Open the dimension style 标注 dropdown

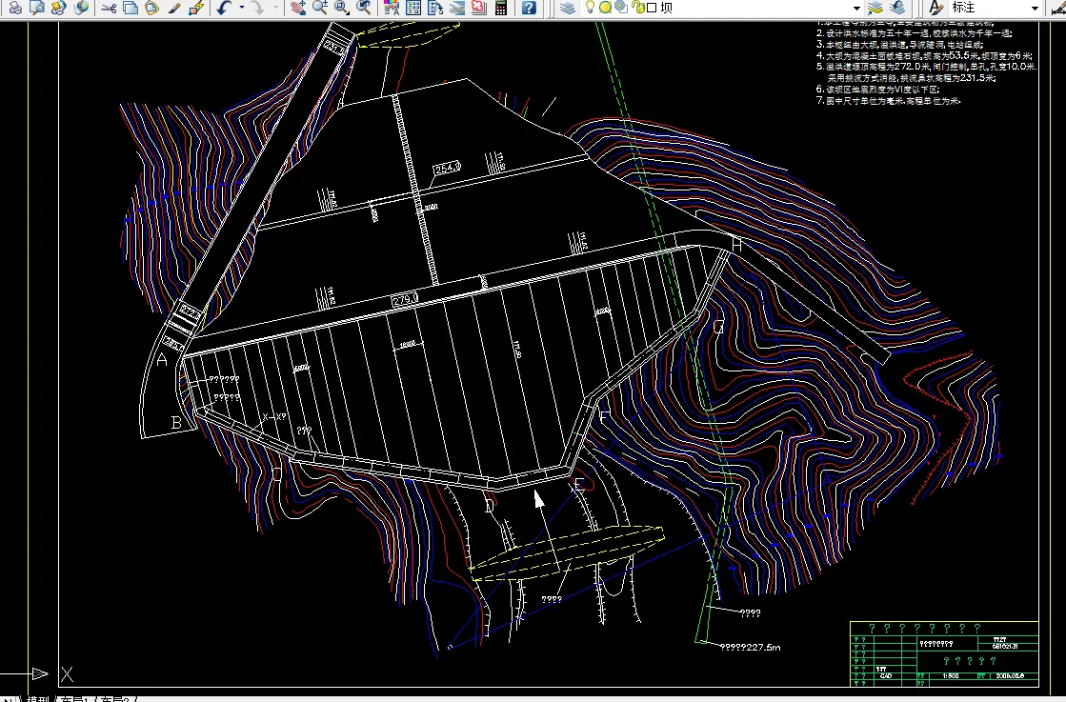(1034, 8)
